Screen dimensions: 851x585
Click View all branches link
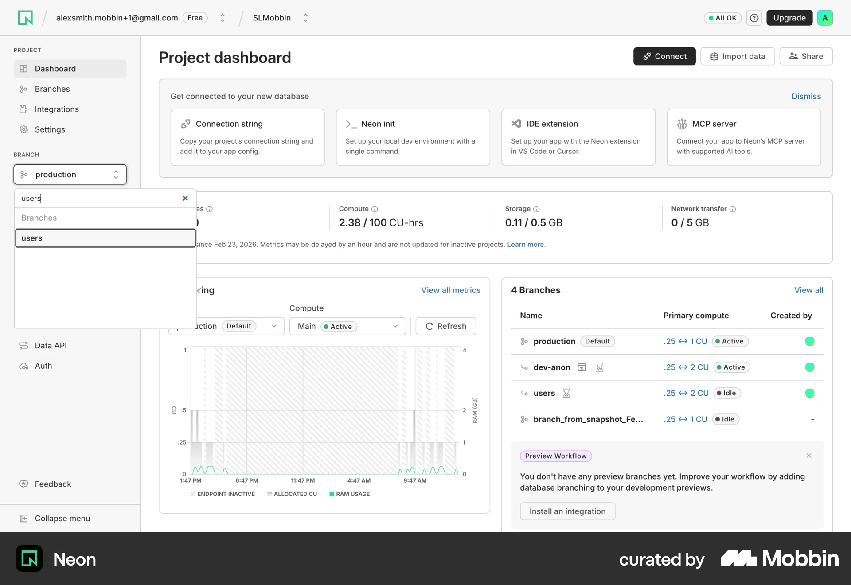pos(808,290)
